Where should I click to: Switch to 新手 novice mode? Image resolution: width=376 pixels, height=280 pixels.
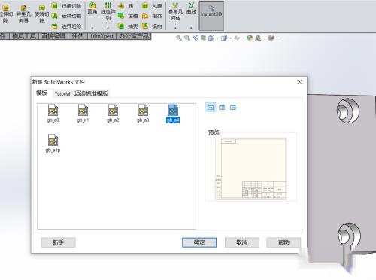58,242
